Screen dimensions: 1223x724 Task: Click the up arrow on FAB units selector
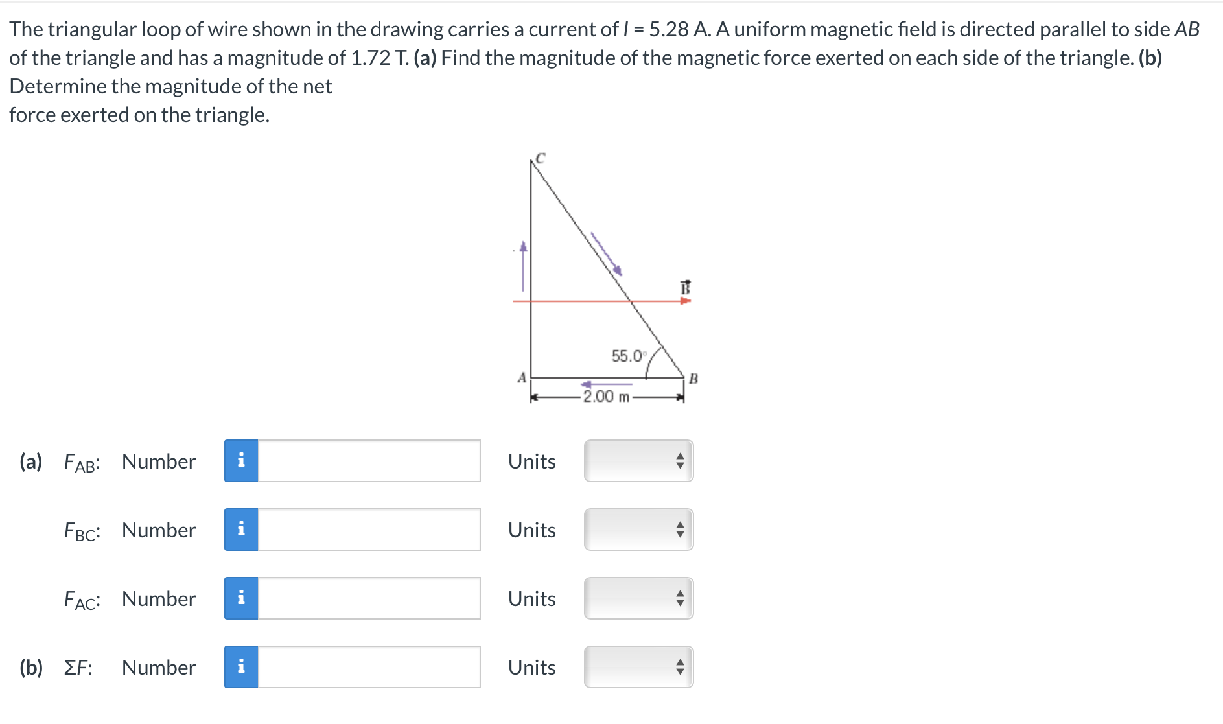(679, 457)
